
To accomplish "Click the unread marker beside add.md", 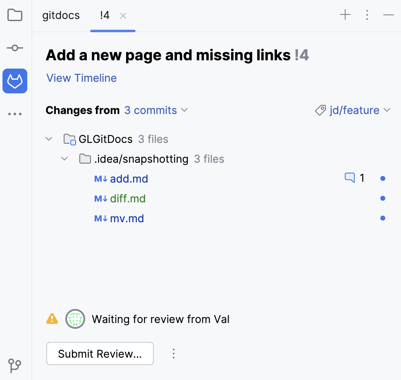I will click(382, 178).
